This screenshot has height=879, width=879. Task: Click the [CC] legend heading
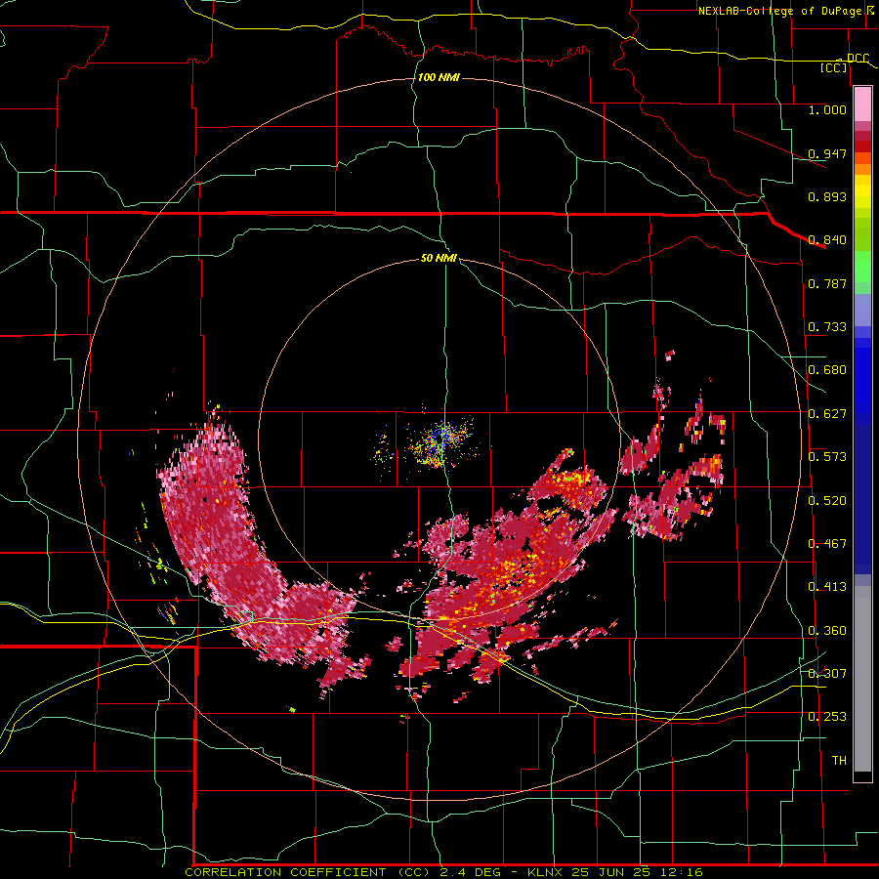[834, 67]
